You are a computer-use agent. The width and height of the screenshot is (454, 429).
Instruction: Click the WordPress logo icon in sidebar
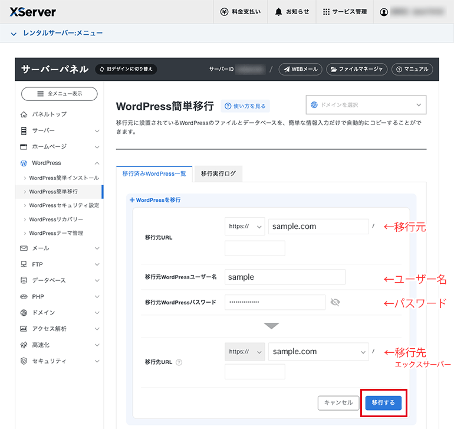tap(24, 163)
